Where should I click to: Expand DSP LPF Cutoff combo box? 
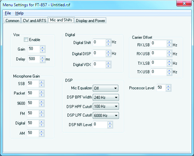point(106,115)
